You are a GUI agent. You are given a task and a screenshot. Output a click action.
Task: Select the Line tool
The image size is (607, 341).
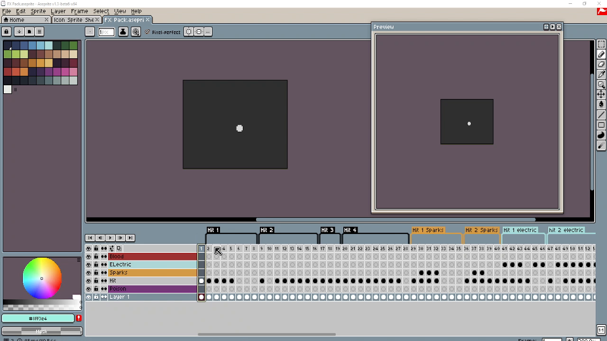pyautogui.click(x=601, y=115)
